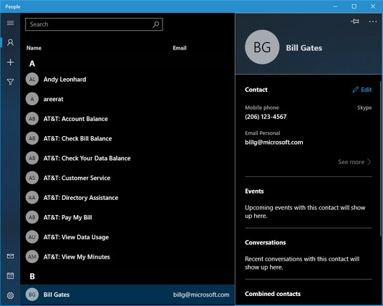Open the Calendar app icon in sidebar
The height and width of the screenshot is (306, 383).
[10, 276]
